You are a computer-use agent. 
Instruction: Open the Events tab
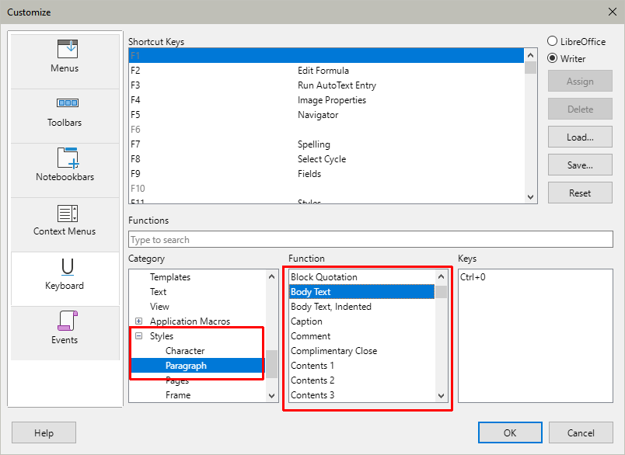click(x=65, y=333)
